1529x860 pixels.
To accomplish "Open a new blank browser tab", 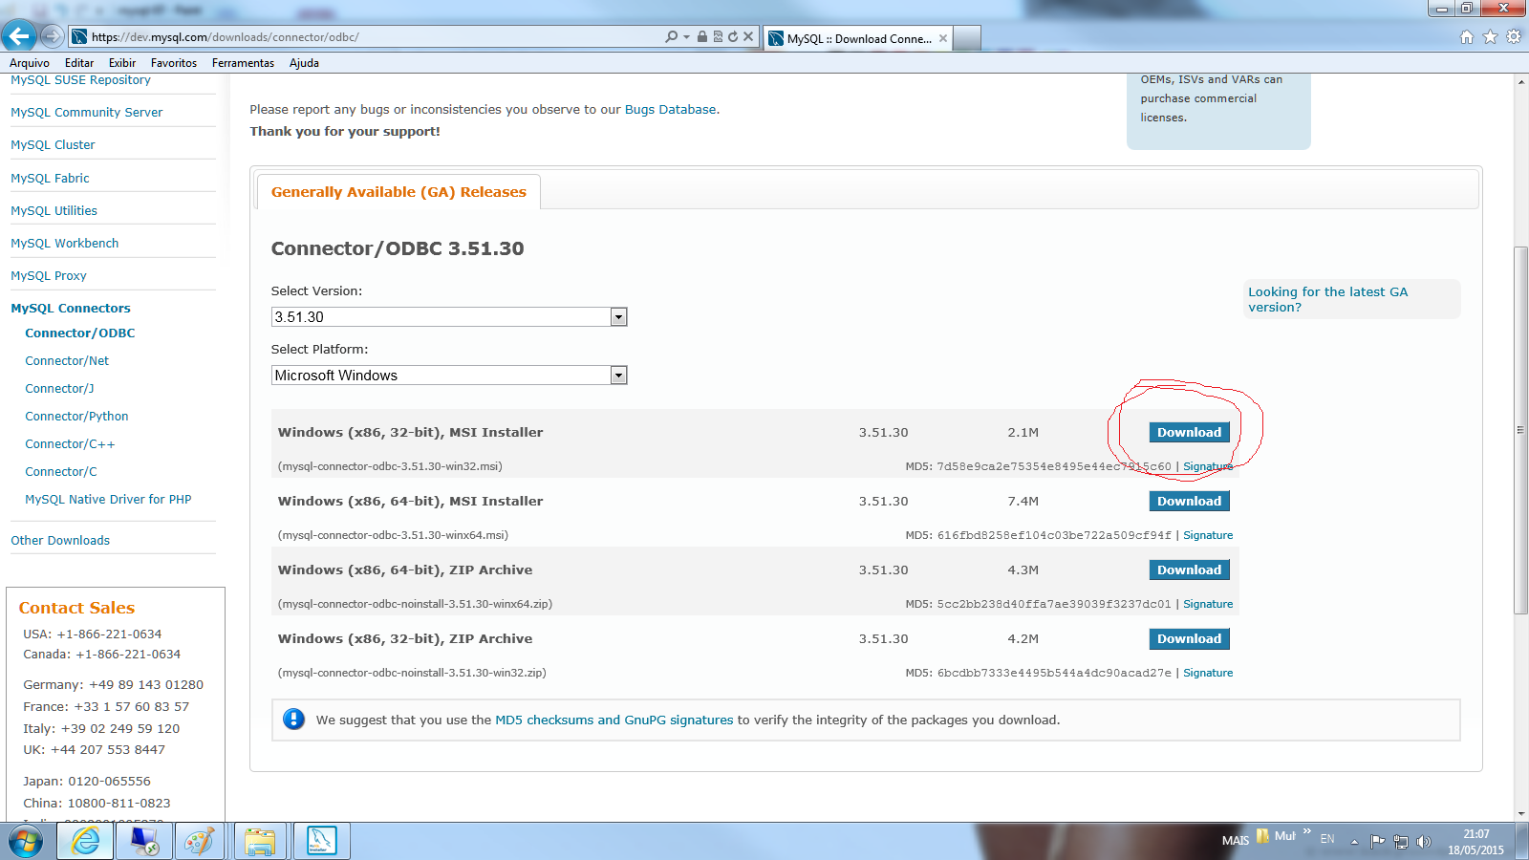I will click(x=967, y=38).
